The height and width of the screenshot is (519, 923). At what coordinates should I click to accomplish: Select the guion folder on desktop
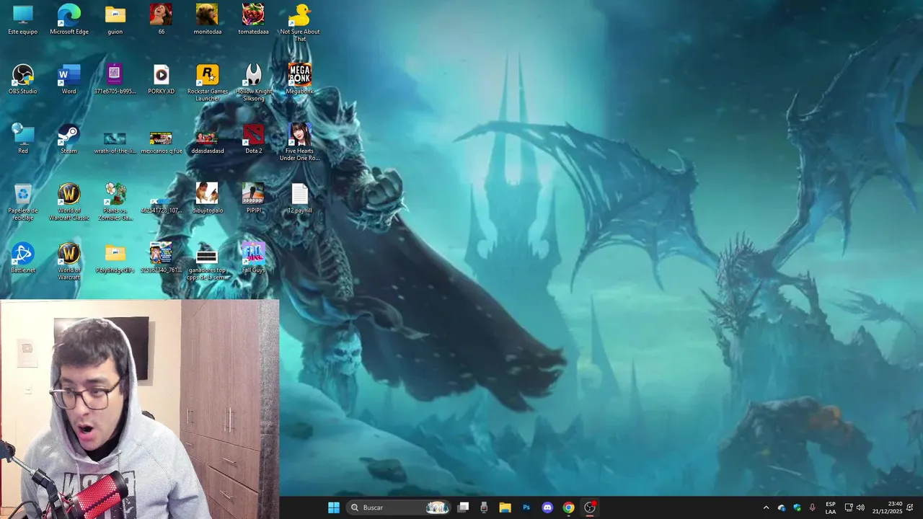[x=115, y=19]
